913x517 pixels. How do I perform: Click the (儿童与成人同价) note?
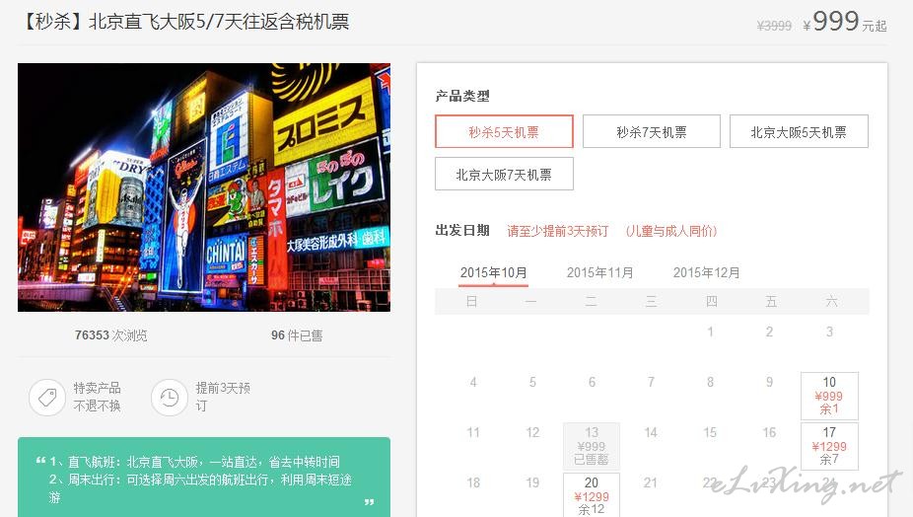pyautogui.click(x=671, y=231)
